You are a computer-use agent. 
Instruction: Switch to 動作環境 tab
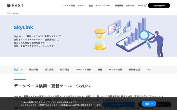pyautogui.click(x=64, y=70)
